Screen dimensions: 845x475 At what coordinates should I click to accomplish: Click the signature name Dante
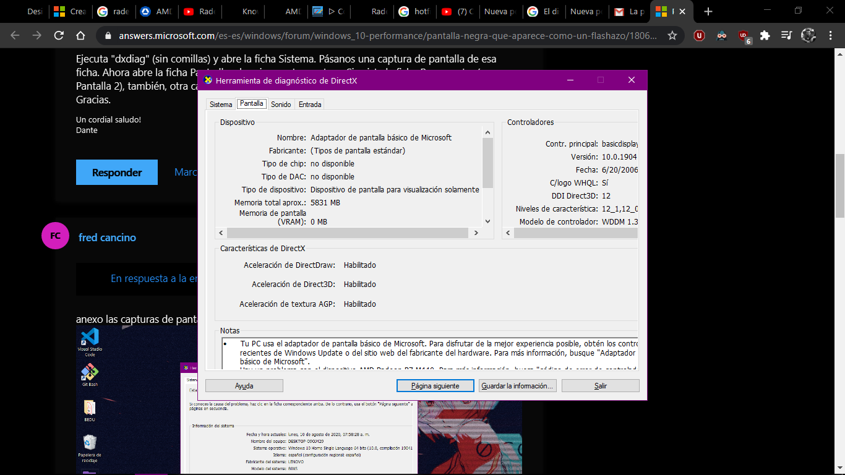point(87,130)
